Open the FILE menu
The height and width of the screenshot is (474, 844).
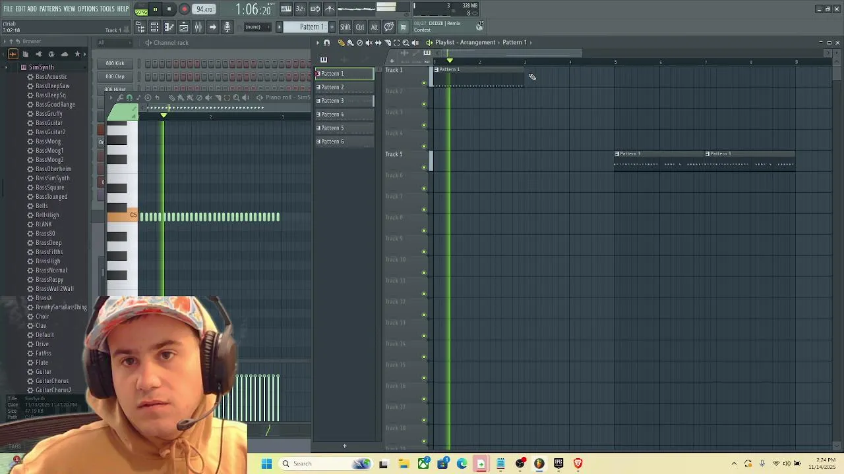(x=9, y=9)
